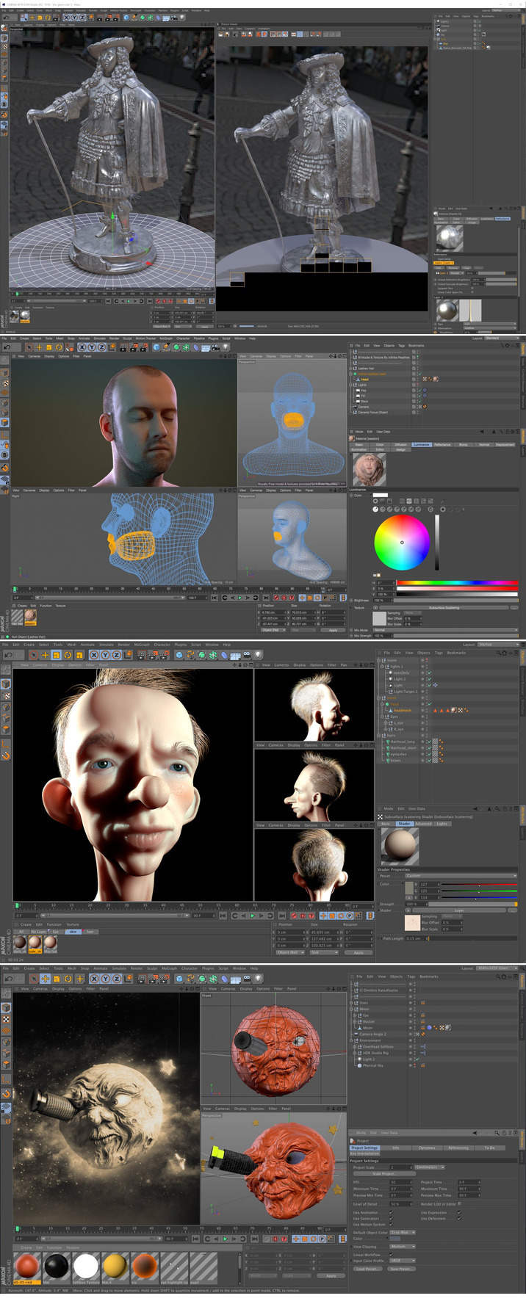Select the Rotate tool in caricature scene toolbar
The height and width of the screenshot is (1301, 526).
tap(68, 653)
